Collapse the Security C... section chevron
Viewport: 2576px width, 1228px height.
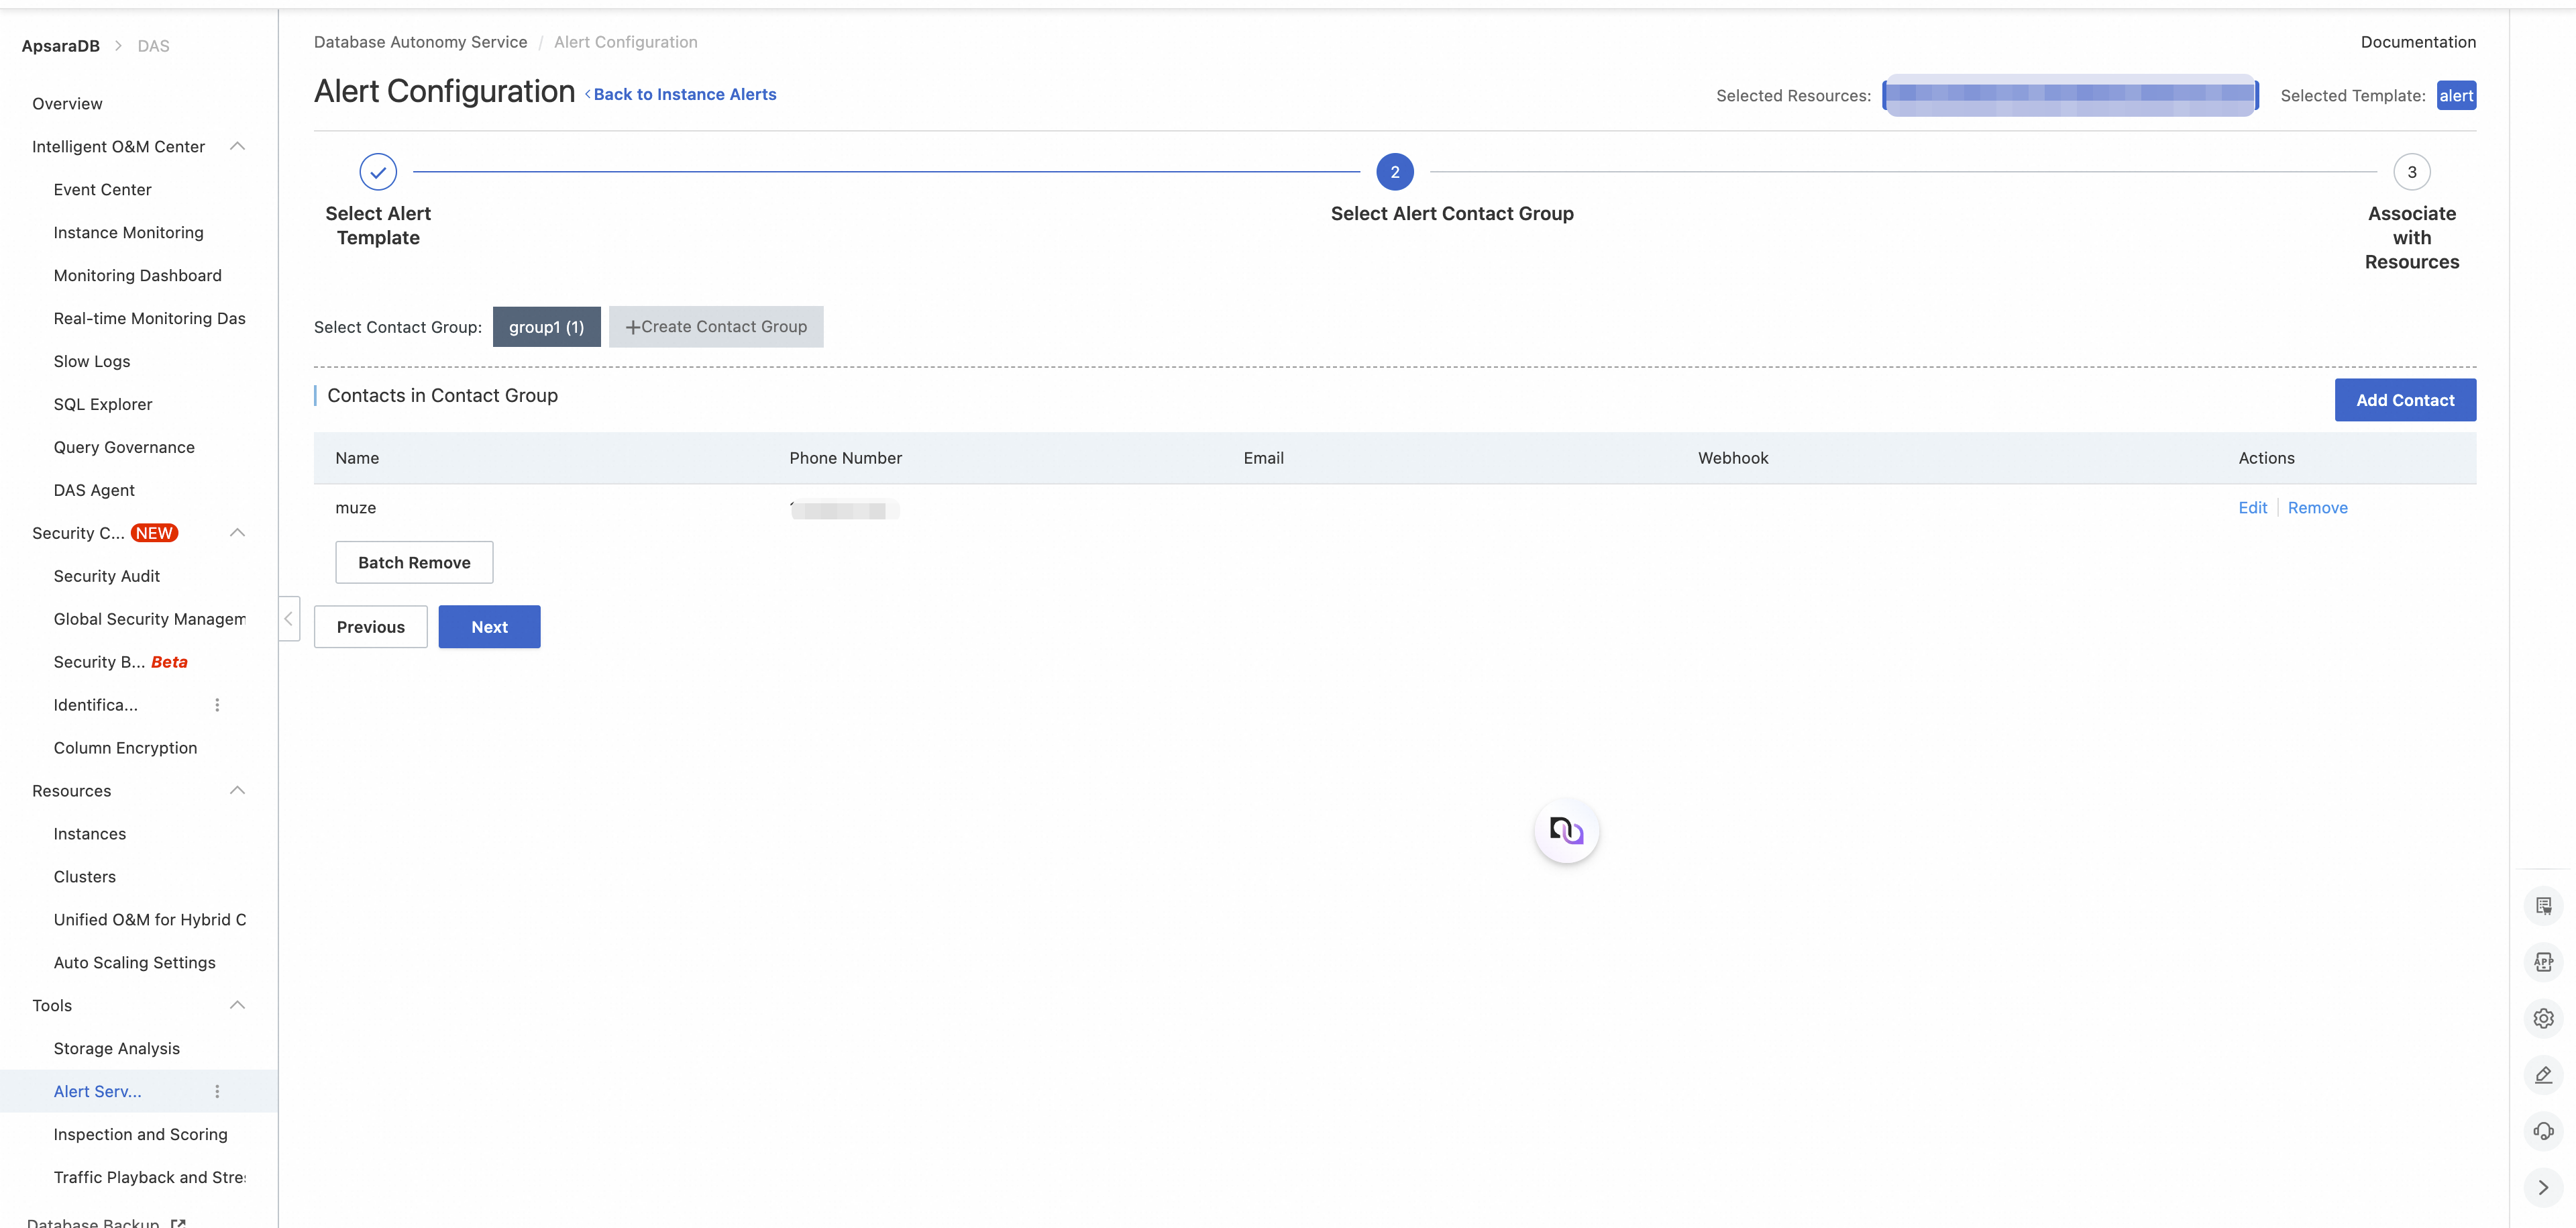tap(237, 533)
